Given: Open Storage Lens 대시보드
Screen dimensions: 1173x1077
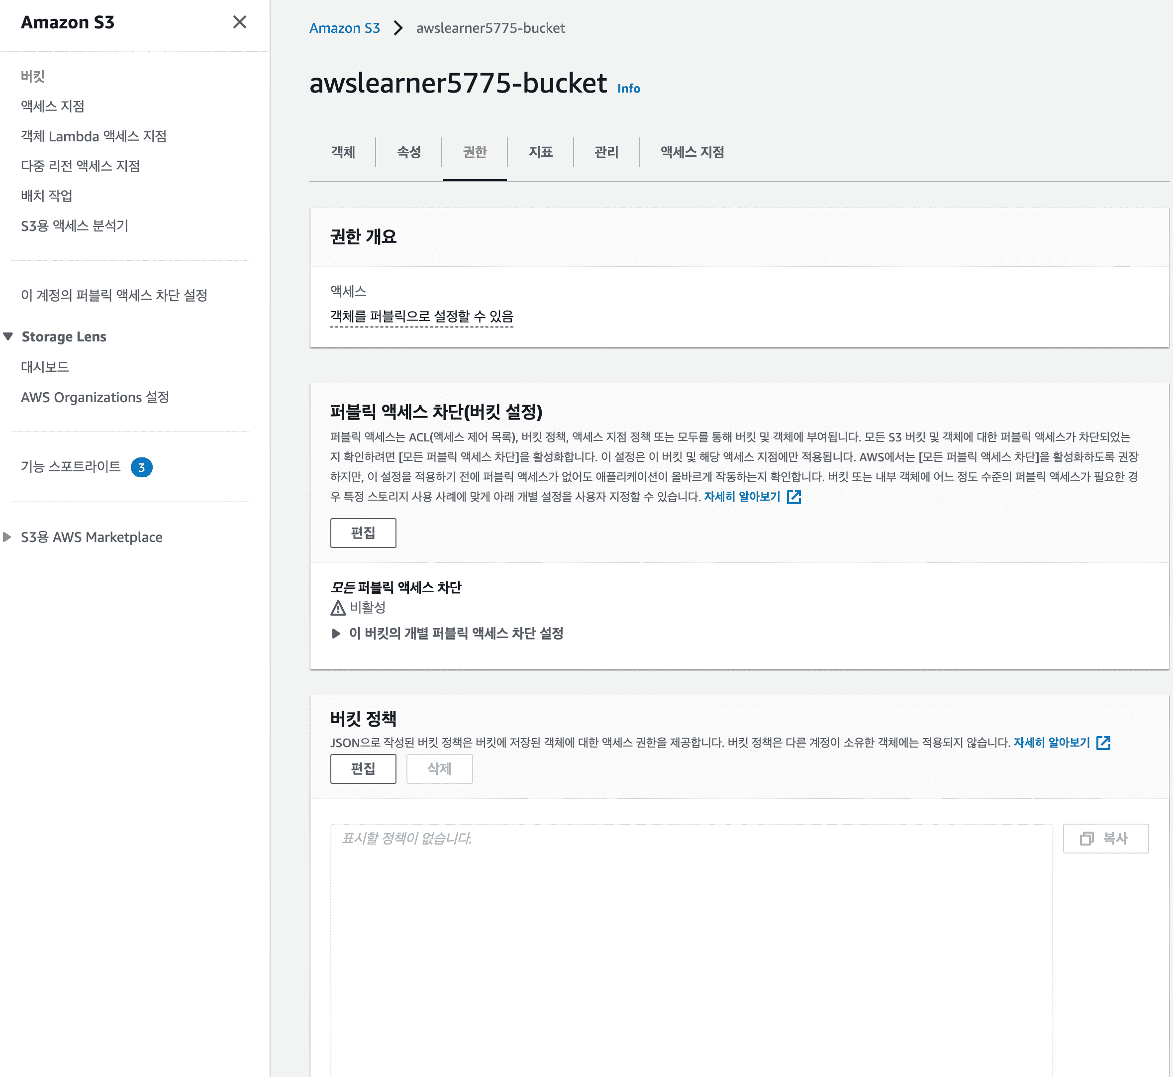Looking at the screenshot, I should 45,367.
